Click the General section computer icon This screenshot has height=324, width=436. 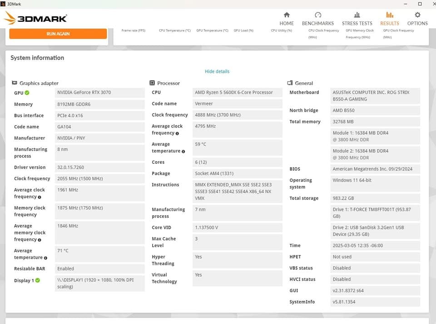tap(290, 83)
